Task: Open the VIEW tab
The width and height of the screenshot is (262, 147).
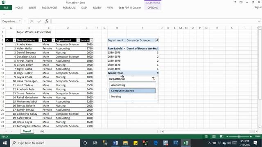Action: point(110,8)
